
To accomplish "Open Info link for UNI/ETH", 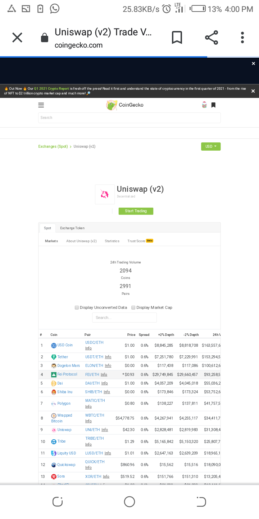I will (105, 430).
